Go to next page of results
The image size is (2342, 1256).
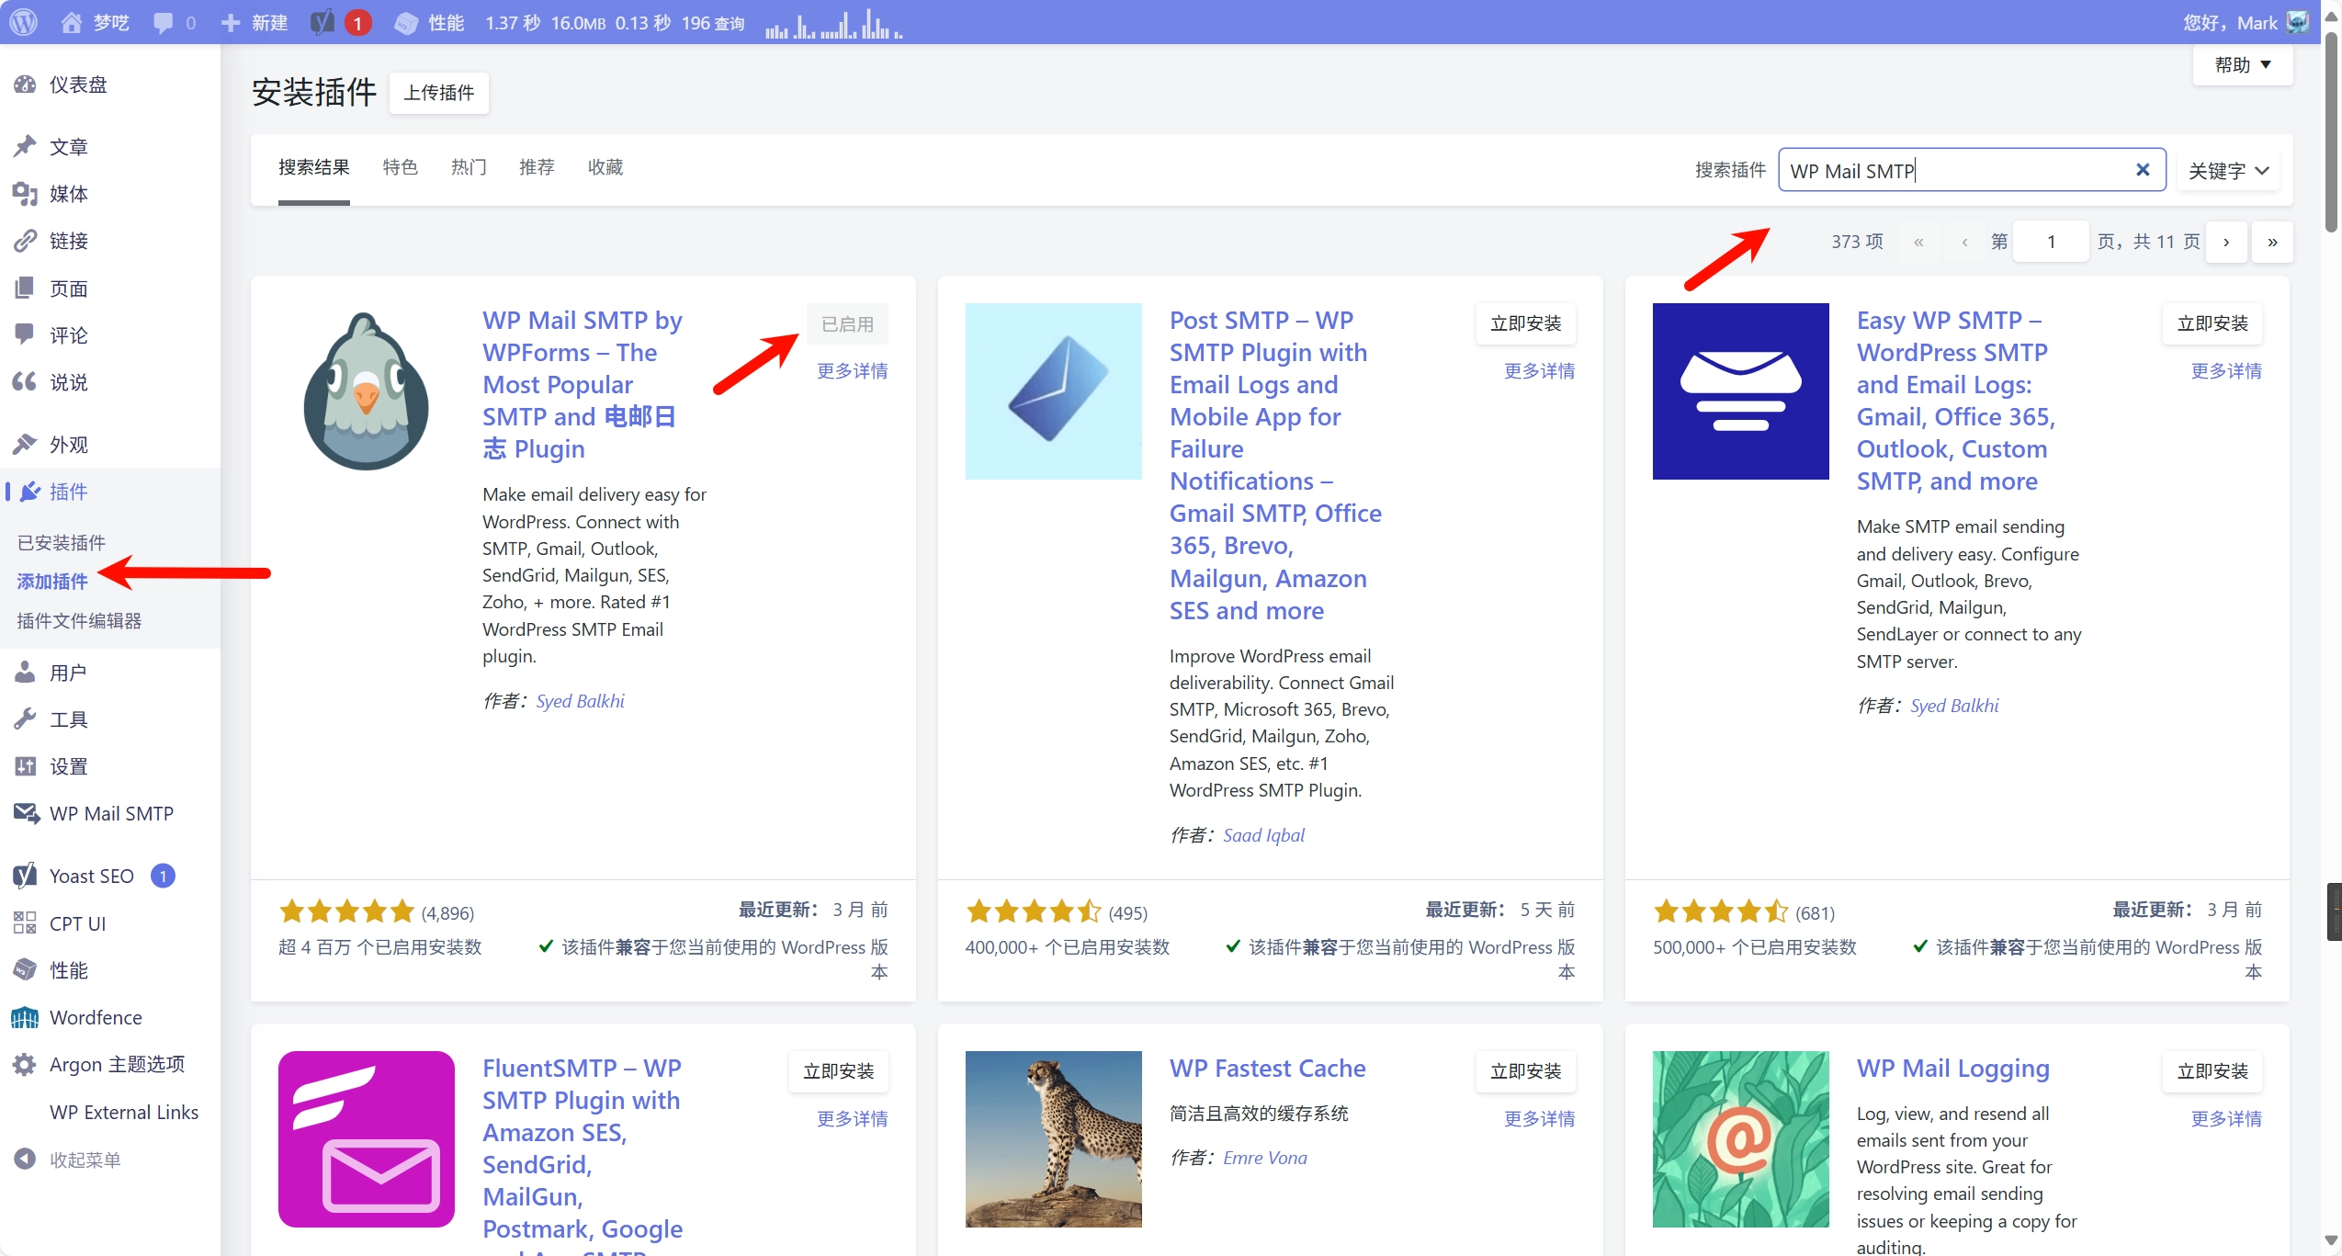tap(2226, 243)
